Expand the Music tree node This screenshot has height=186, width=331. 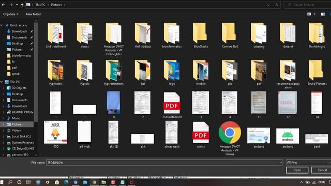pyautogui.click(x=3, y=118)
